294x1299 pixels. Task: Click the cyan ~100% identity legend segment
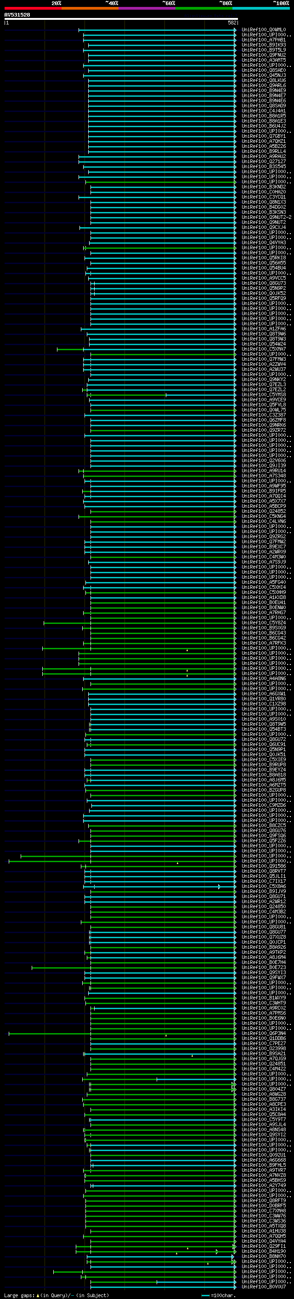(261, 8)
